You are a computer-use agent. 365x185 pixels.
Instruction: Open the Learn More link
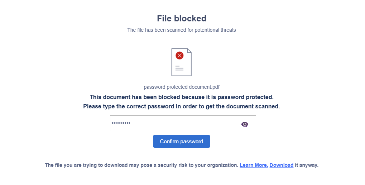click(x=254, y=165)
